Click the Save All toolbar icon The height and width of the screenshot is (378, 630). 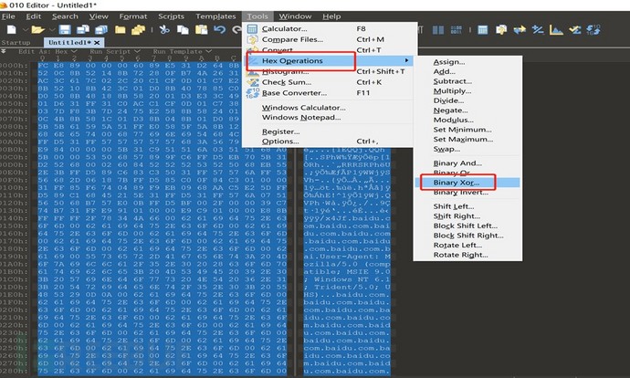[x=101, y=30]
